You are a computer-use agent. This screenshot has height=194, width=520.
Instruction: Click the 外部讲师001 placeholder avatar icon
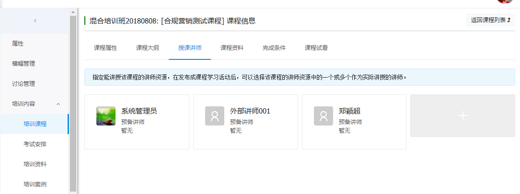(x=215, y=116)
